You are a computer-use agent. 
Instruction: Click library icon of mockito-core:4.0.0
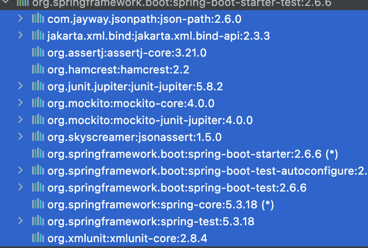[x=38, y=103]
